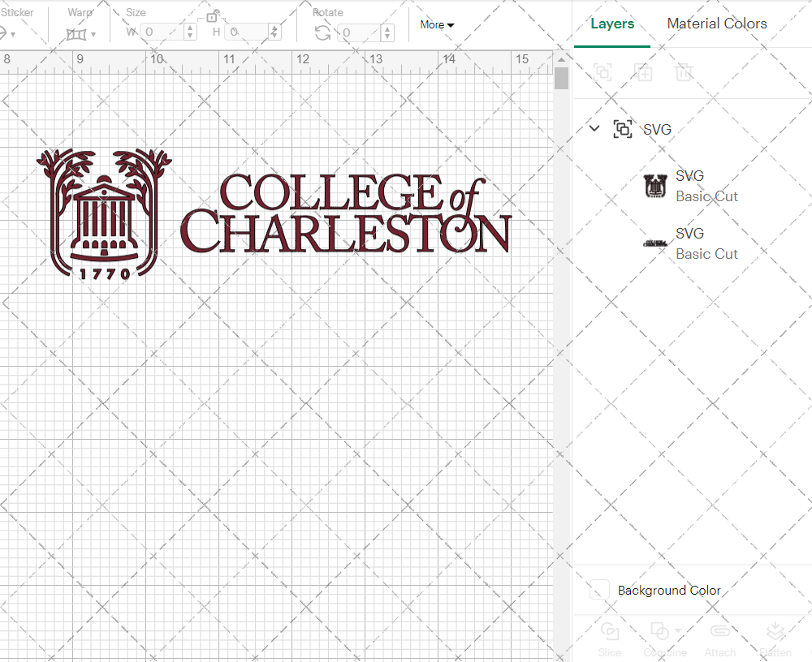Image resolution: width=812 pixels, height=662 pixels.
Task: Click the Rotate icon
Action: click(323, 33)
